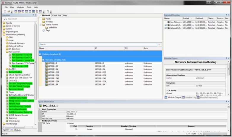Click the Open workspace folder toolbar icon
This screenshot has width=232, height=137.
[x=9, y=11]
